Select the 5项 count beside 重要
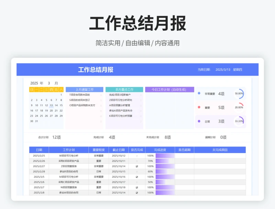 click(221, 107)
